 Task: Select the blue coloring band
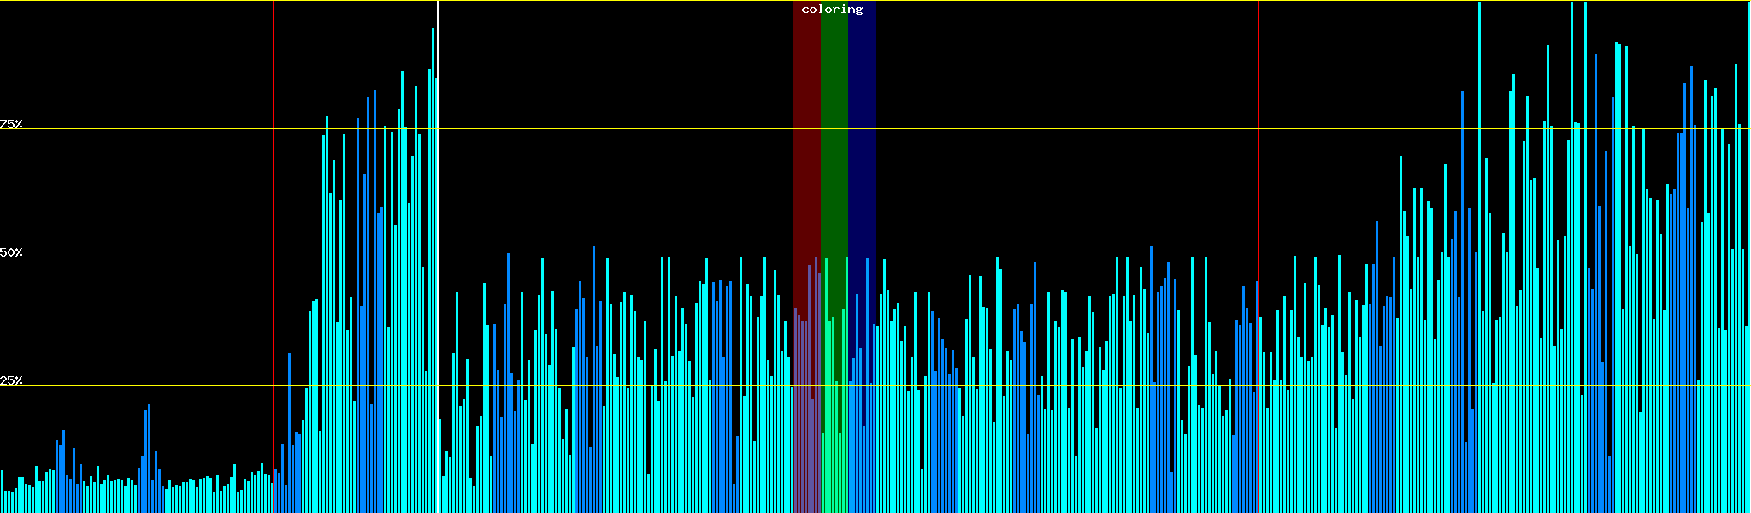click(x=862, y=171)
